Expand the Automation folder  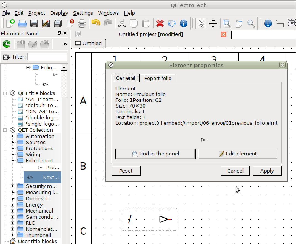[12, 136]
